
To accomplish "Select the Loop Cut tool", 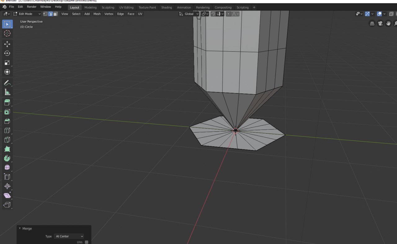I will click(x=7, y=131).
